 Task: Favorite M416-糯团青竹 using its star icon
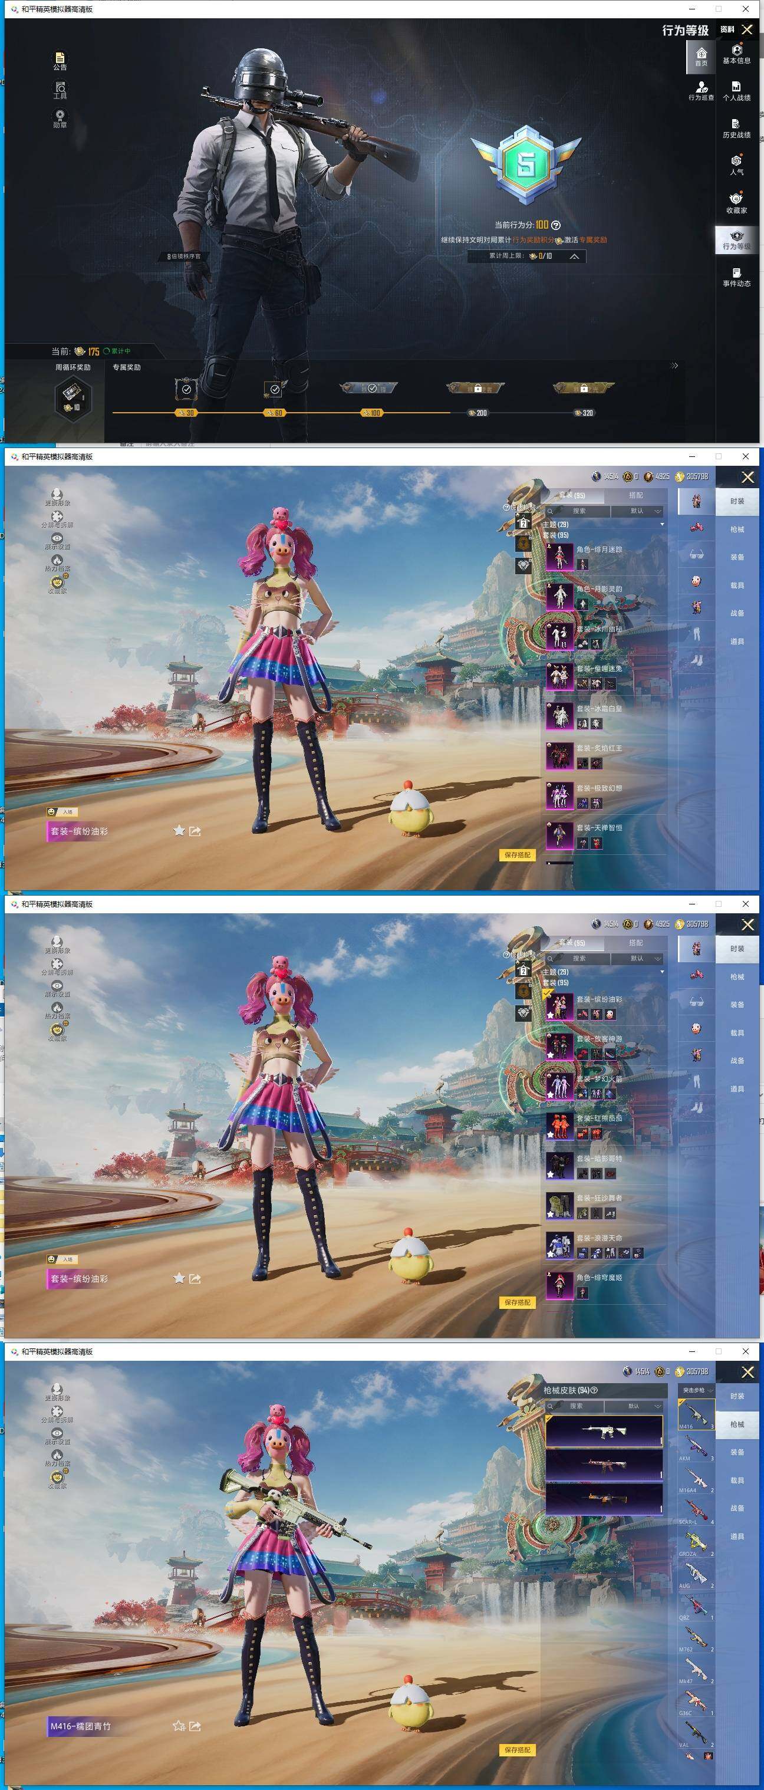[x=179, y=1726]
